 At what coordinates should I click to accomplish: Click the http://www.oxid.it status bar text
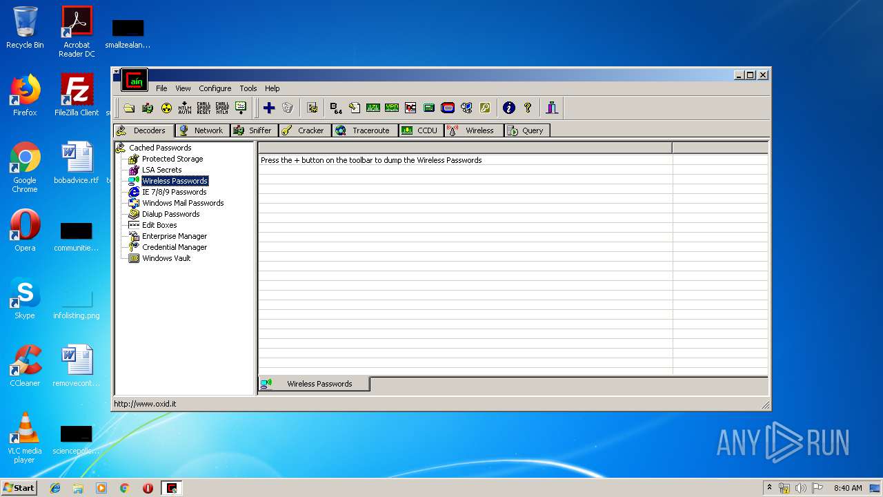tap(145, 404)
